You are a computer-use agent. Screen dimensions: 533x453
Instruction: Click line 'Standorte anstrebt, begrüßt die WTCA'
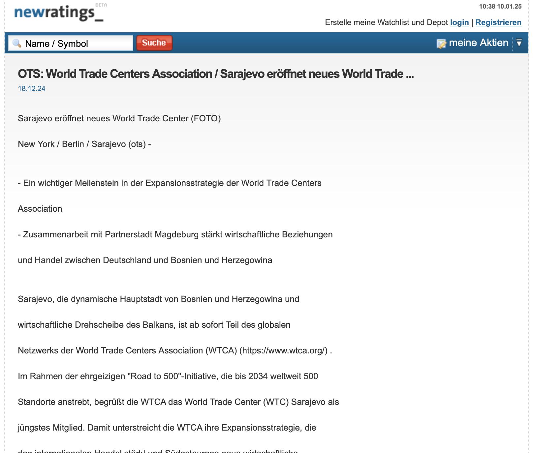(178, 402)
